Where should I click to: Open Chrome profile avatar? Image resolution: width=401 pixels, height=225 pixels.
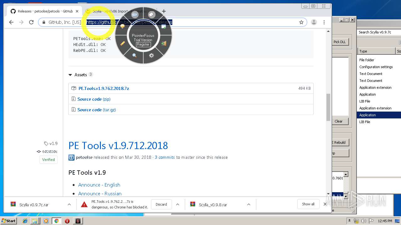[314, 22]
